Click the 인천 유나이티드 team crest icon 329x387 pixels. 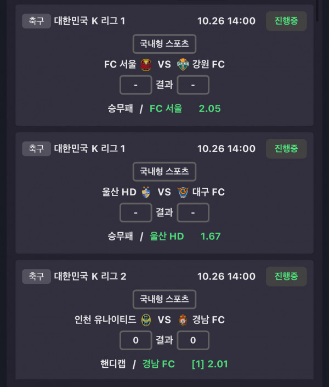pyautogui.click(x=146, y=319)
